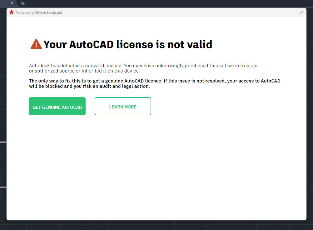The image size is (313, 230).
Task: Click the red AutoCAD logo in title bar
Action: click(12, 12)
